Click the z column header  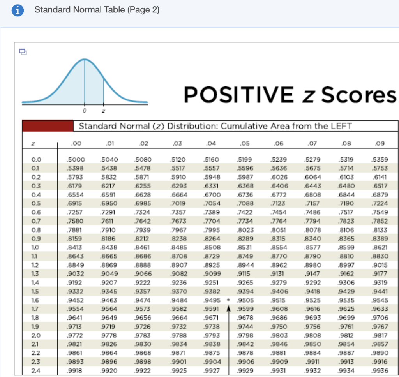(x=33, y=144)
